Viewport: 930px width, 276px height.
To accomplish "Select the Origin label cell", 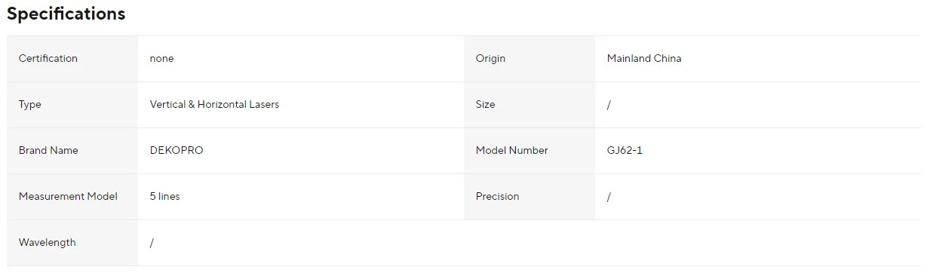I will (x=529, y=59).
